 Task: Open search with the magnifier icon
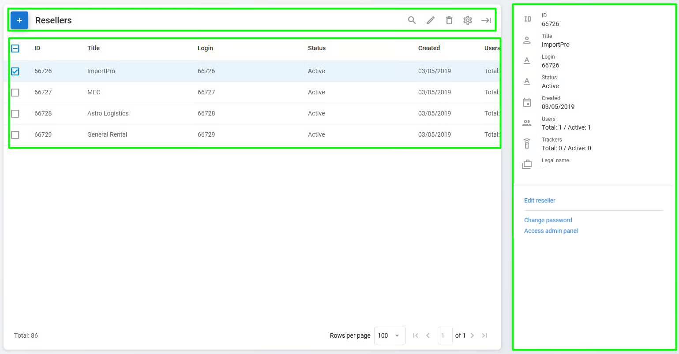(x=412, y=20)
